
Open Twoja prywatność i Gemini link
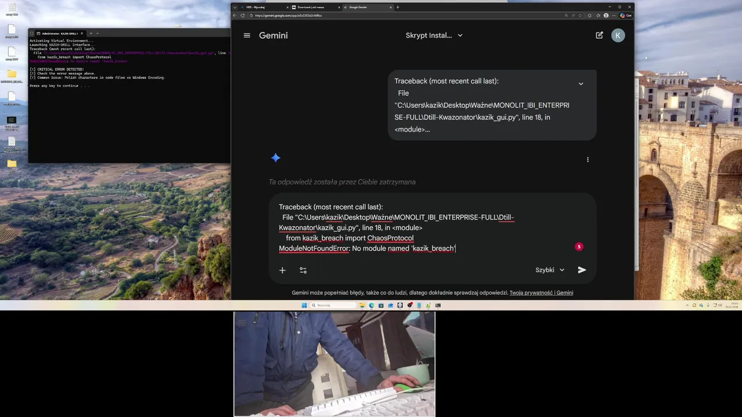pyautogui.click(x=541, y=293)
